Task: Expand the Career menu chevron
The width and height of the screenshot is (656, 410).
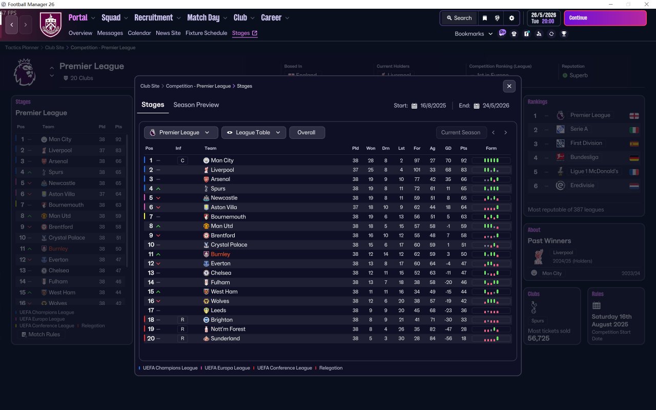Action: (x=287, y=18)
